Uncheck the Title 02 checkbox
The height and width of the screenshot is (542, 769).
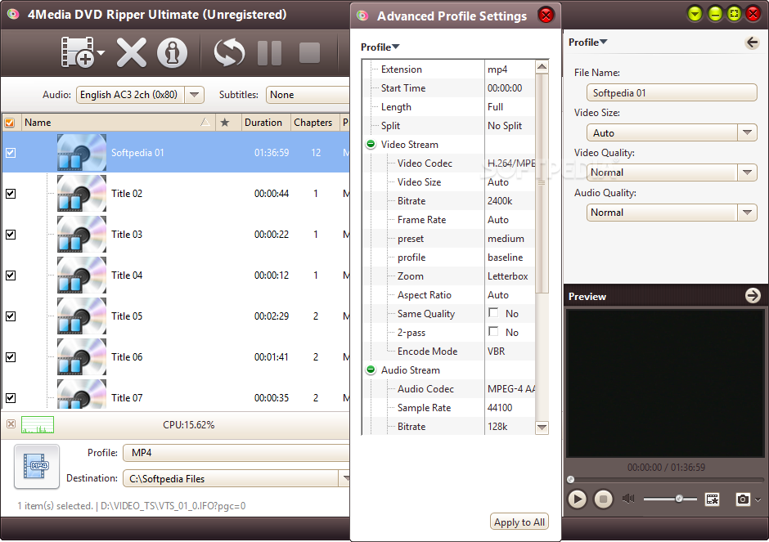point(11,194)
